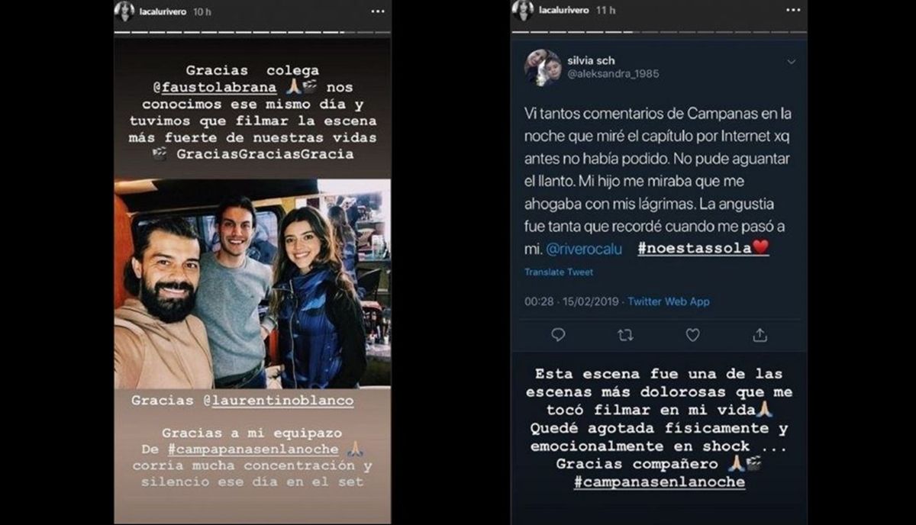Tap #campanasenlanoche hashtag on right story
The image size is (916, 525).
[x=660, y=482]
